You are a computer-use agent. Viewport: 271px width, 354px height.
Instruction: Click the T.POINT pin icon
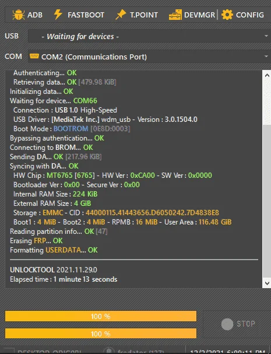coord(121,15)
